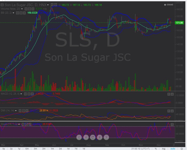The width and height of the screenshot is (187, 150).
Task: Open Volume indicator settings gear
Action: click(29, 9)
